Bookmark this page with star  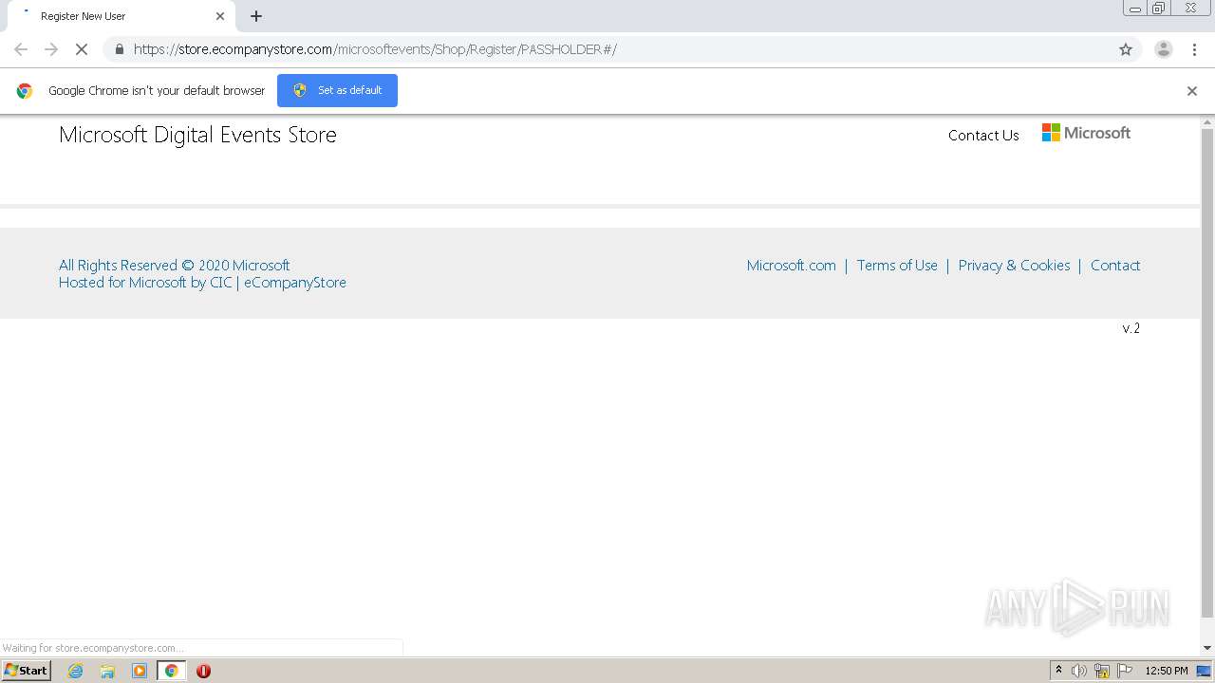[1126, 49]
